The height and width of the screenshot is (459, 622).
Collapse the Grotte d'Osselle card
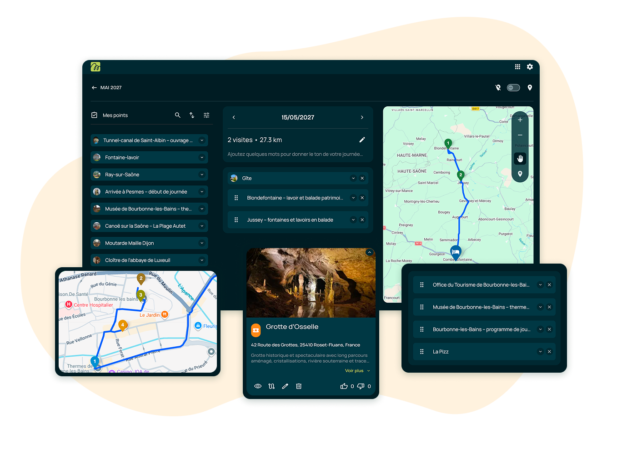[369, 253]
